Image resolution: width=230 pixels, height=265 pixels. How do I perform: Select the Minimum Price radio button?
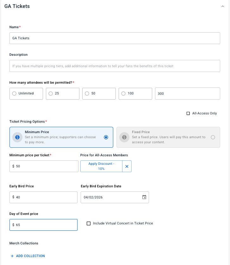point(106,137)
